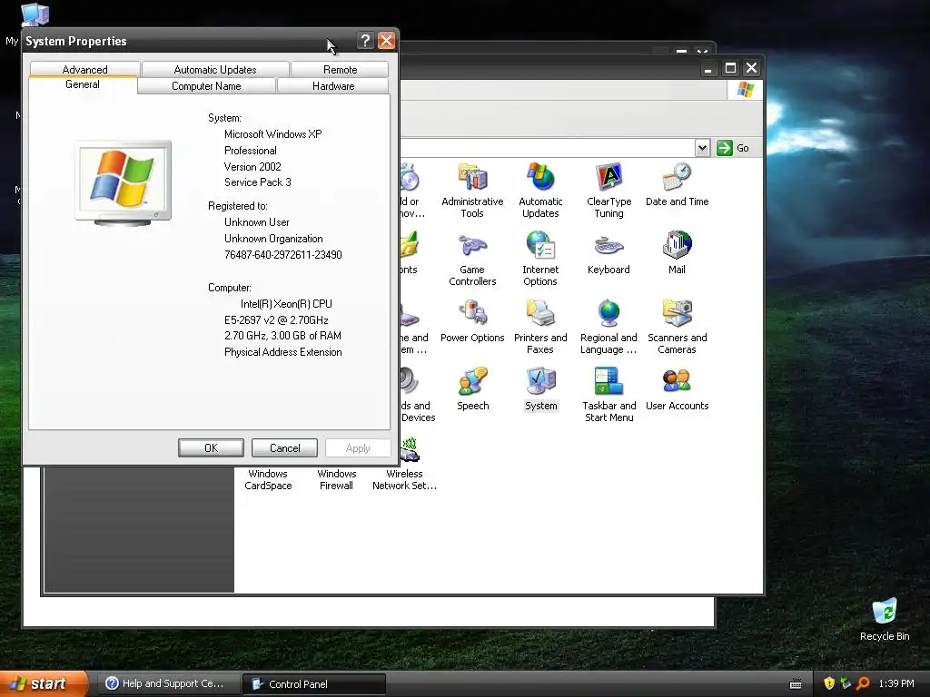This screenshot has height=697, width=930.
Task: Click the 'Unknown Organization' text
Action: pos(273,239)
